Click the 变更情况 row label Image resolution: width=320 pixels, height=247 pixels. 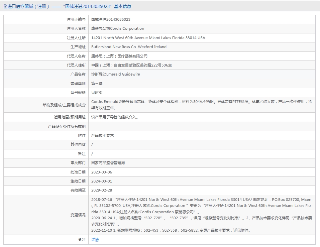(78, 215)
